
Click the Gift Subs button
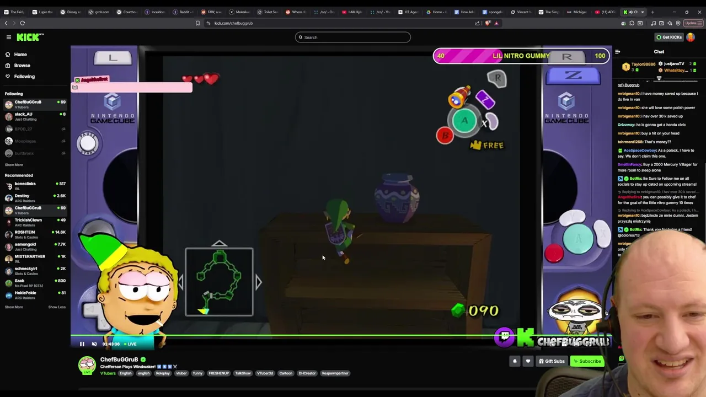coord(552,361)
